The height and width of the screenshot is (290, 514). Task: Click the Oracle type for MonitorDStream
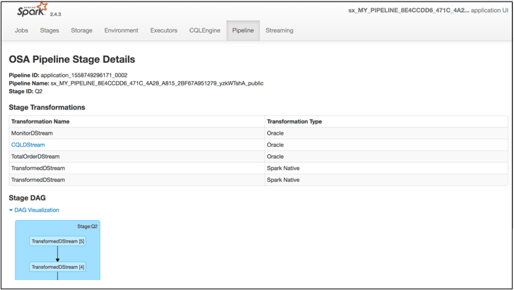(275, 133)
